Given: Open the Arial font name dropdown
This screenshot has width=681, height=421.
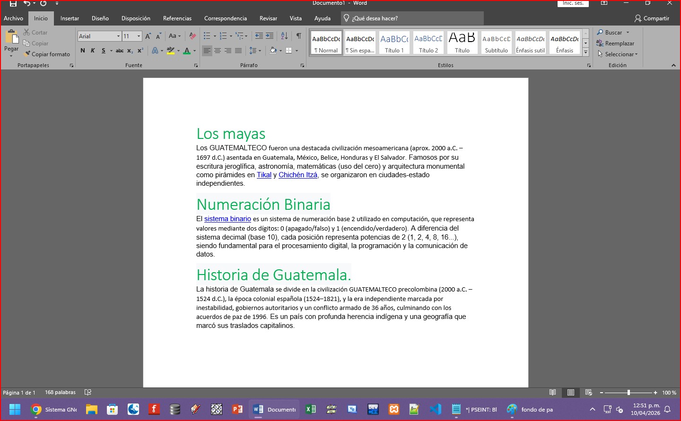Looking at the screenshot, I should pos(118,36).
